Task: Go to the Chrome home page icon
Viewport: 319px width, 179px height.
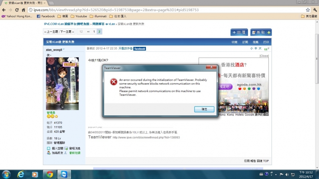Action: pos(24,10)
